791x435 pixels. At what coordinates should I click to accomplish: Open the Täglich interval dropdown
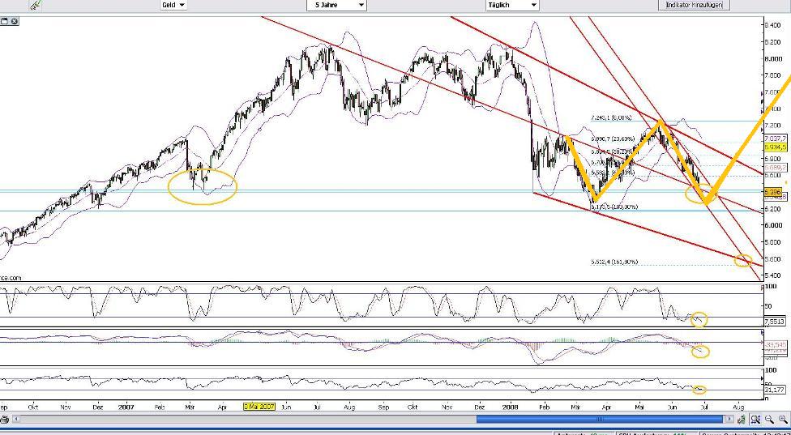point(512,5)
